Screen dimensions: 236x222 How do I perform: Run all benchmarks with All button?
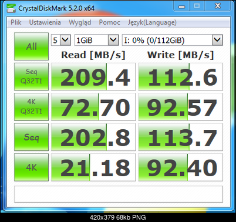pos(31,46)
